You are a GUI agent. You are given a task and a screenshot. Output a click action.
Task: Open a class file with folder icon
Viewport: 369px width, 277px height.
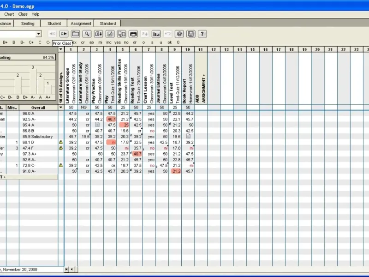[x=75, y=34]
